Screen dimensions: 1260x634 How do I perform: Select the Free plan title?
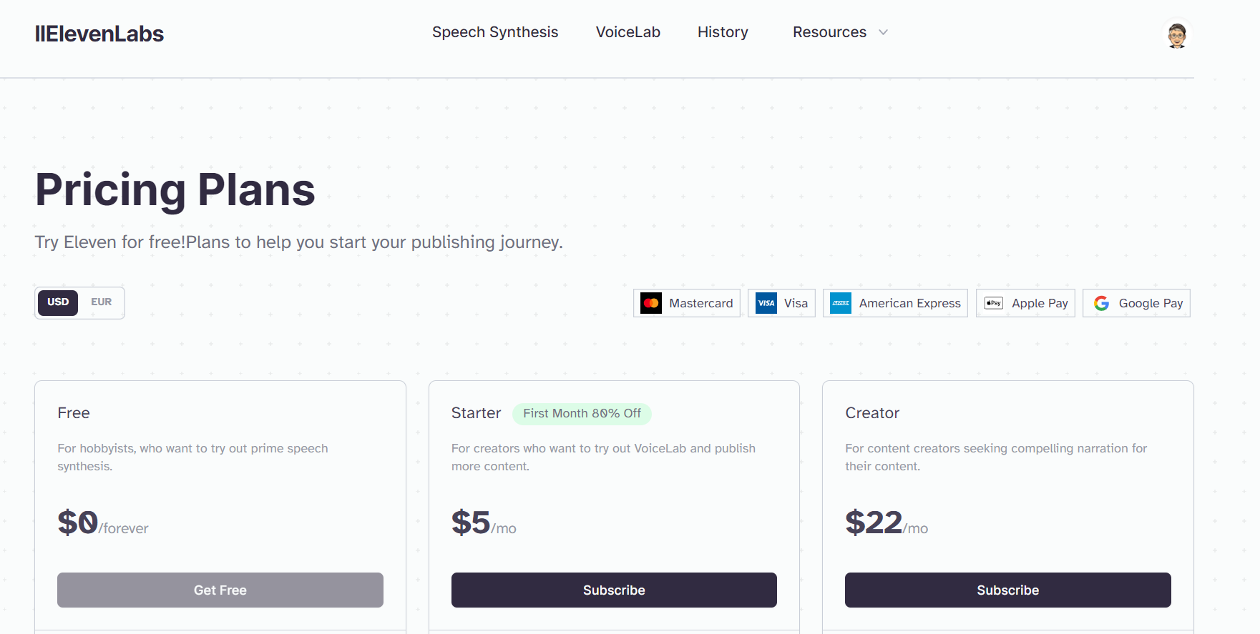74,413
